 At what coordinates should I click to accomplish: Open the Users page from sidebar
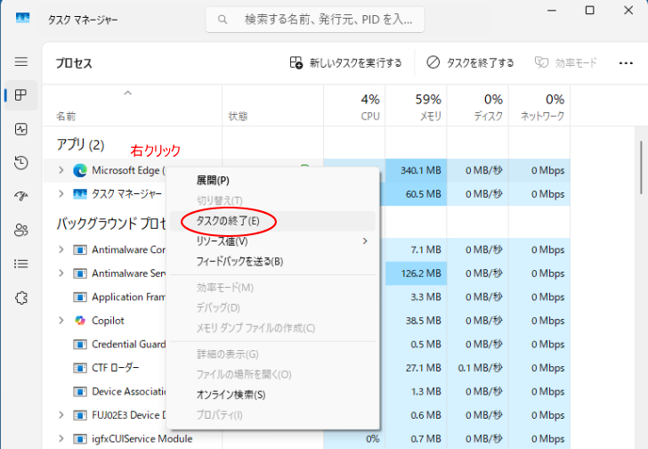click(20, 230)
